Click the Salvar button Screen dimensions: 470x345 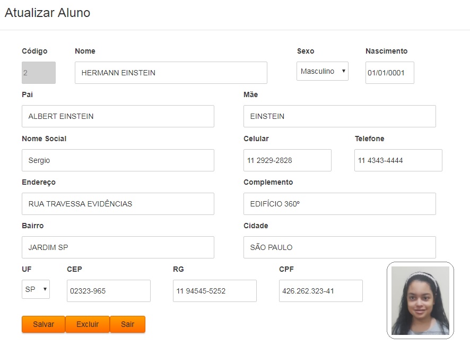coord(43,324)
